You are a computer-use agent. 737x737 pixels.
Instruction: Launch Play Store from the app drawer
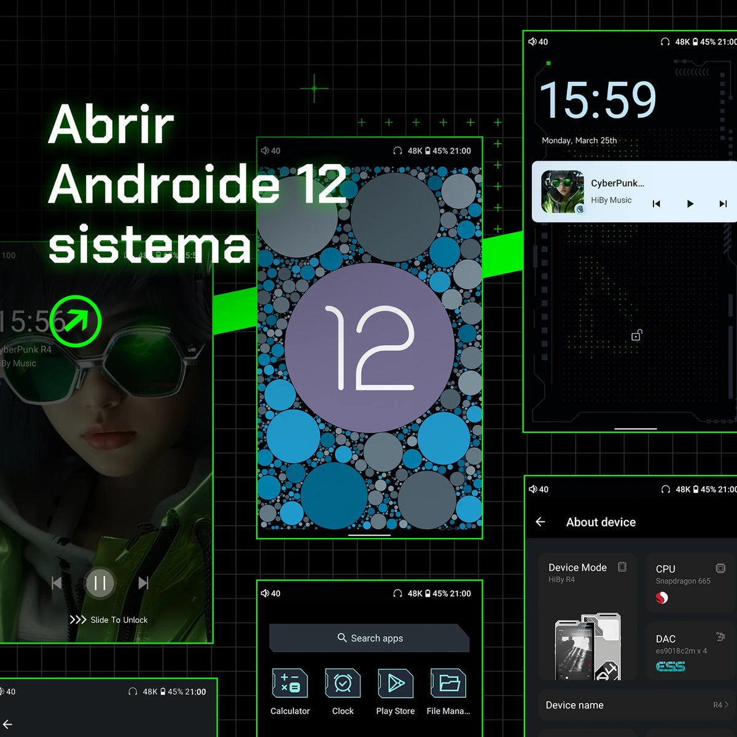396,684
